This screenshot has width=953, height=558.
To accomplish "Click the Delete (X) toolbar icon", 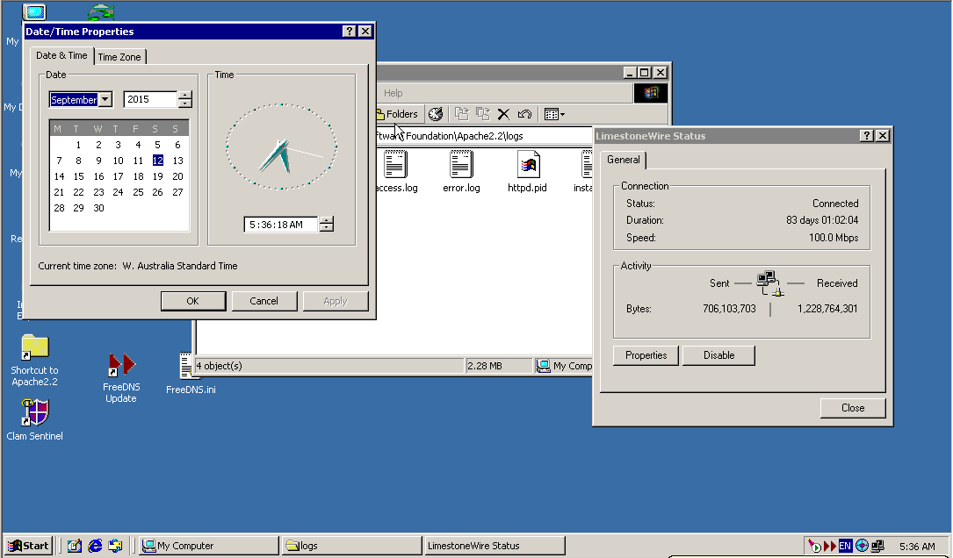I will click(x=503, y=114).
